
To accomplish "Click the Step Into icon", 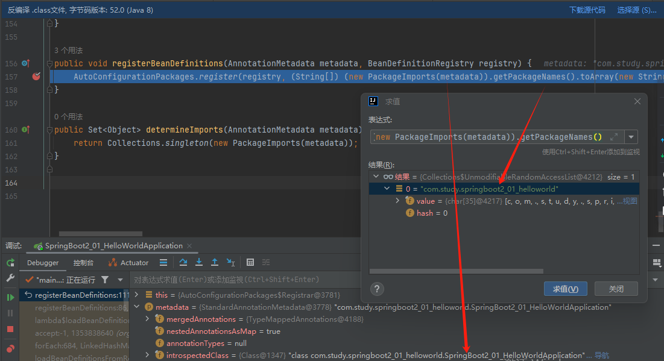I will pyautogui.click(x=199, y=263).
